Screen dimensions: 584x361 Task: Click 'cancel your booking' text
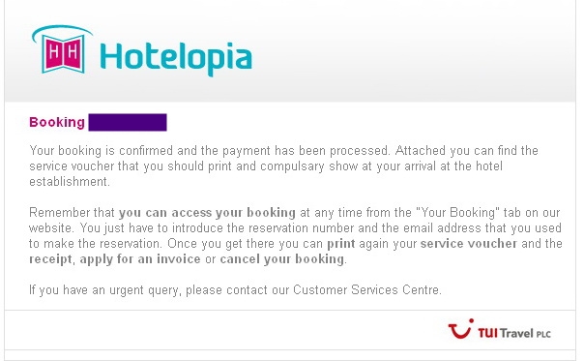tap(282, 259)
